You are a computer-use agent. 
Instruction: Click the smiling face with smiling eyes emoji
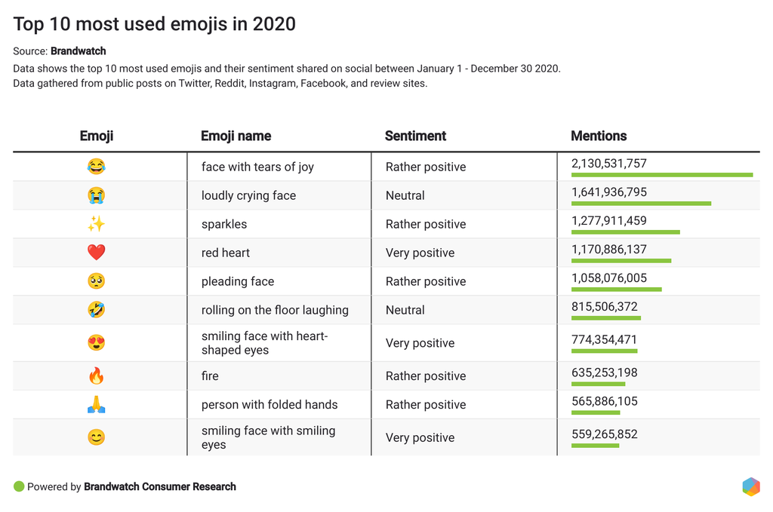coord(96,437)
